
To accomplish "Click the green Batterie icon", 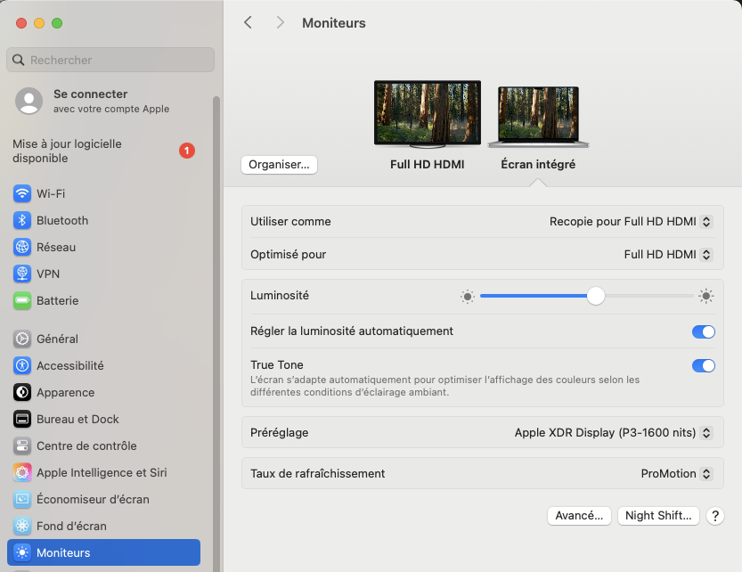I will pyautogui.click(x=22, y=300).
